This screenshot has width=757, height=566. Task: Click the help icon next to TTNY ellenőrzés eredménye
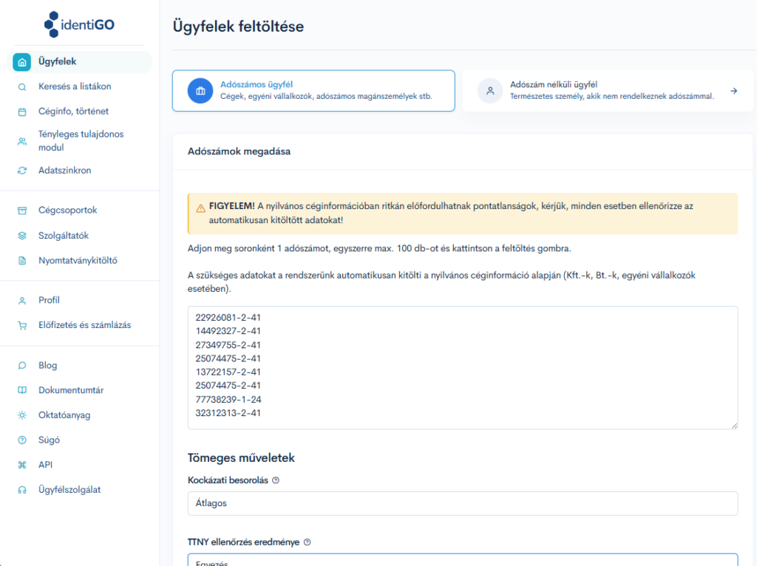[307, 542]
